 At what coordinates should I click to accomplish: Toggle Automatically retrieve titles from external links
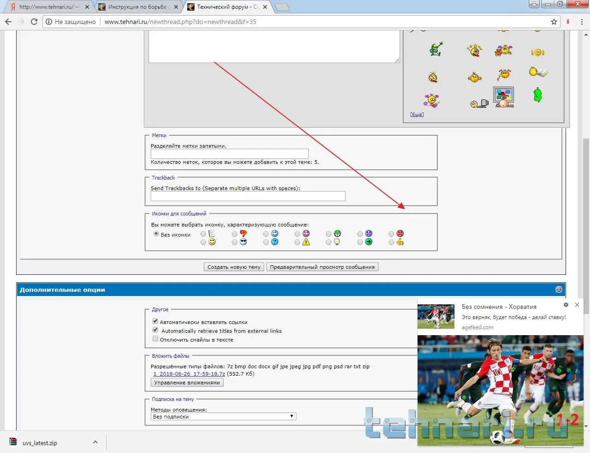[x=155, y=330]
